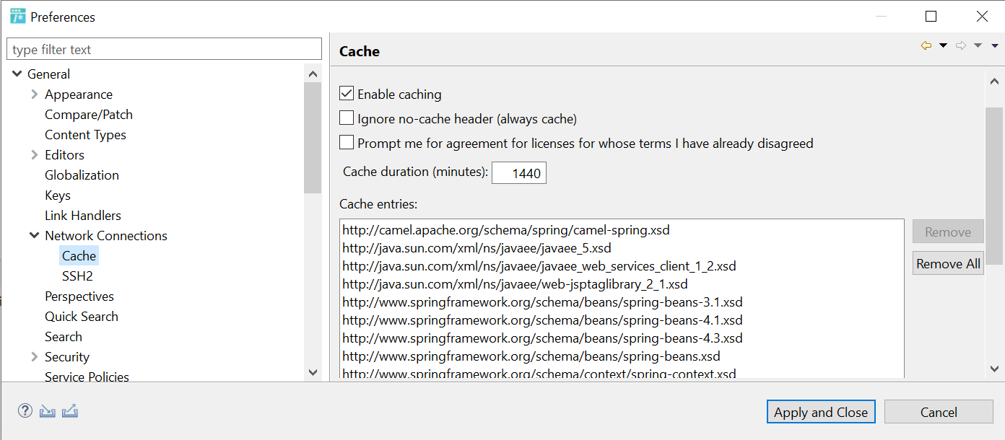Select the spring-beans-4.1.xsd entry

tap(542, 320)
